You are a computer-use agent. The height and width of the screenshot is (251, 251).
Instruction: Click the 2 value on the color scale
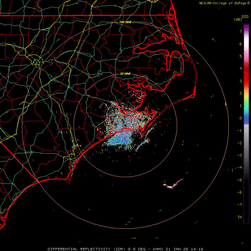pos(241,93)
